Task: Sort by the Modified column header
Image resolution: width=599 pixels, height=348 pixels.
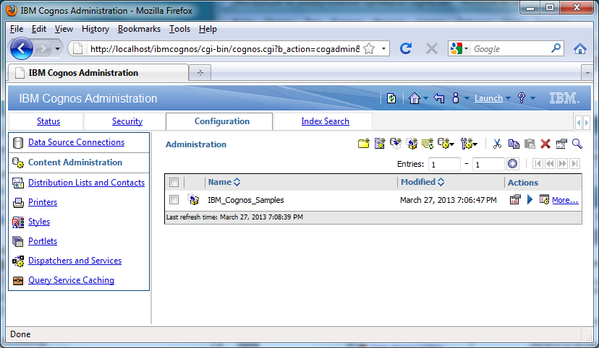Action: [x=422, y=182]
